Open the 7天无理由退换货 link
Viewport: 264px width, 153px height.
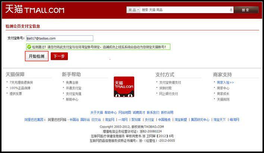coord(21,82)
